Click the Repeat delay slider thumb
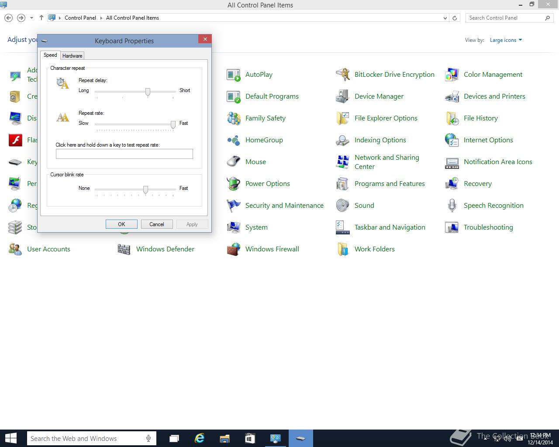Image resolution: width=559 pixels, height=447 pixels. coord(148,92)
